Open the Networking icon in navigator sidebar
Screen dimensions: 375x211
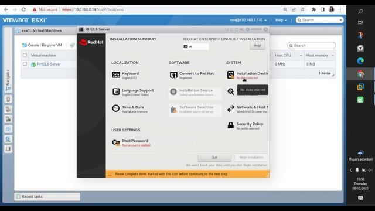(x=8, y=139)
